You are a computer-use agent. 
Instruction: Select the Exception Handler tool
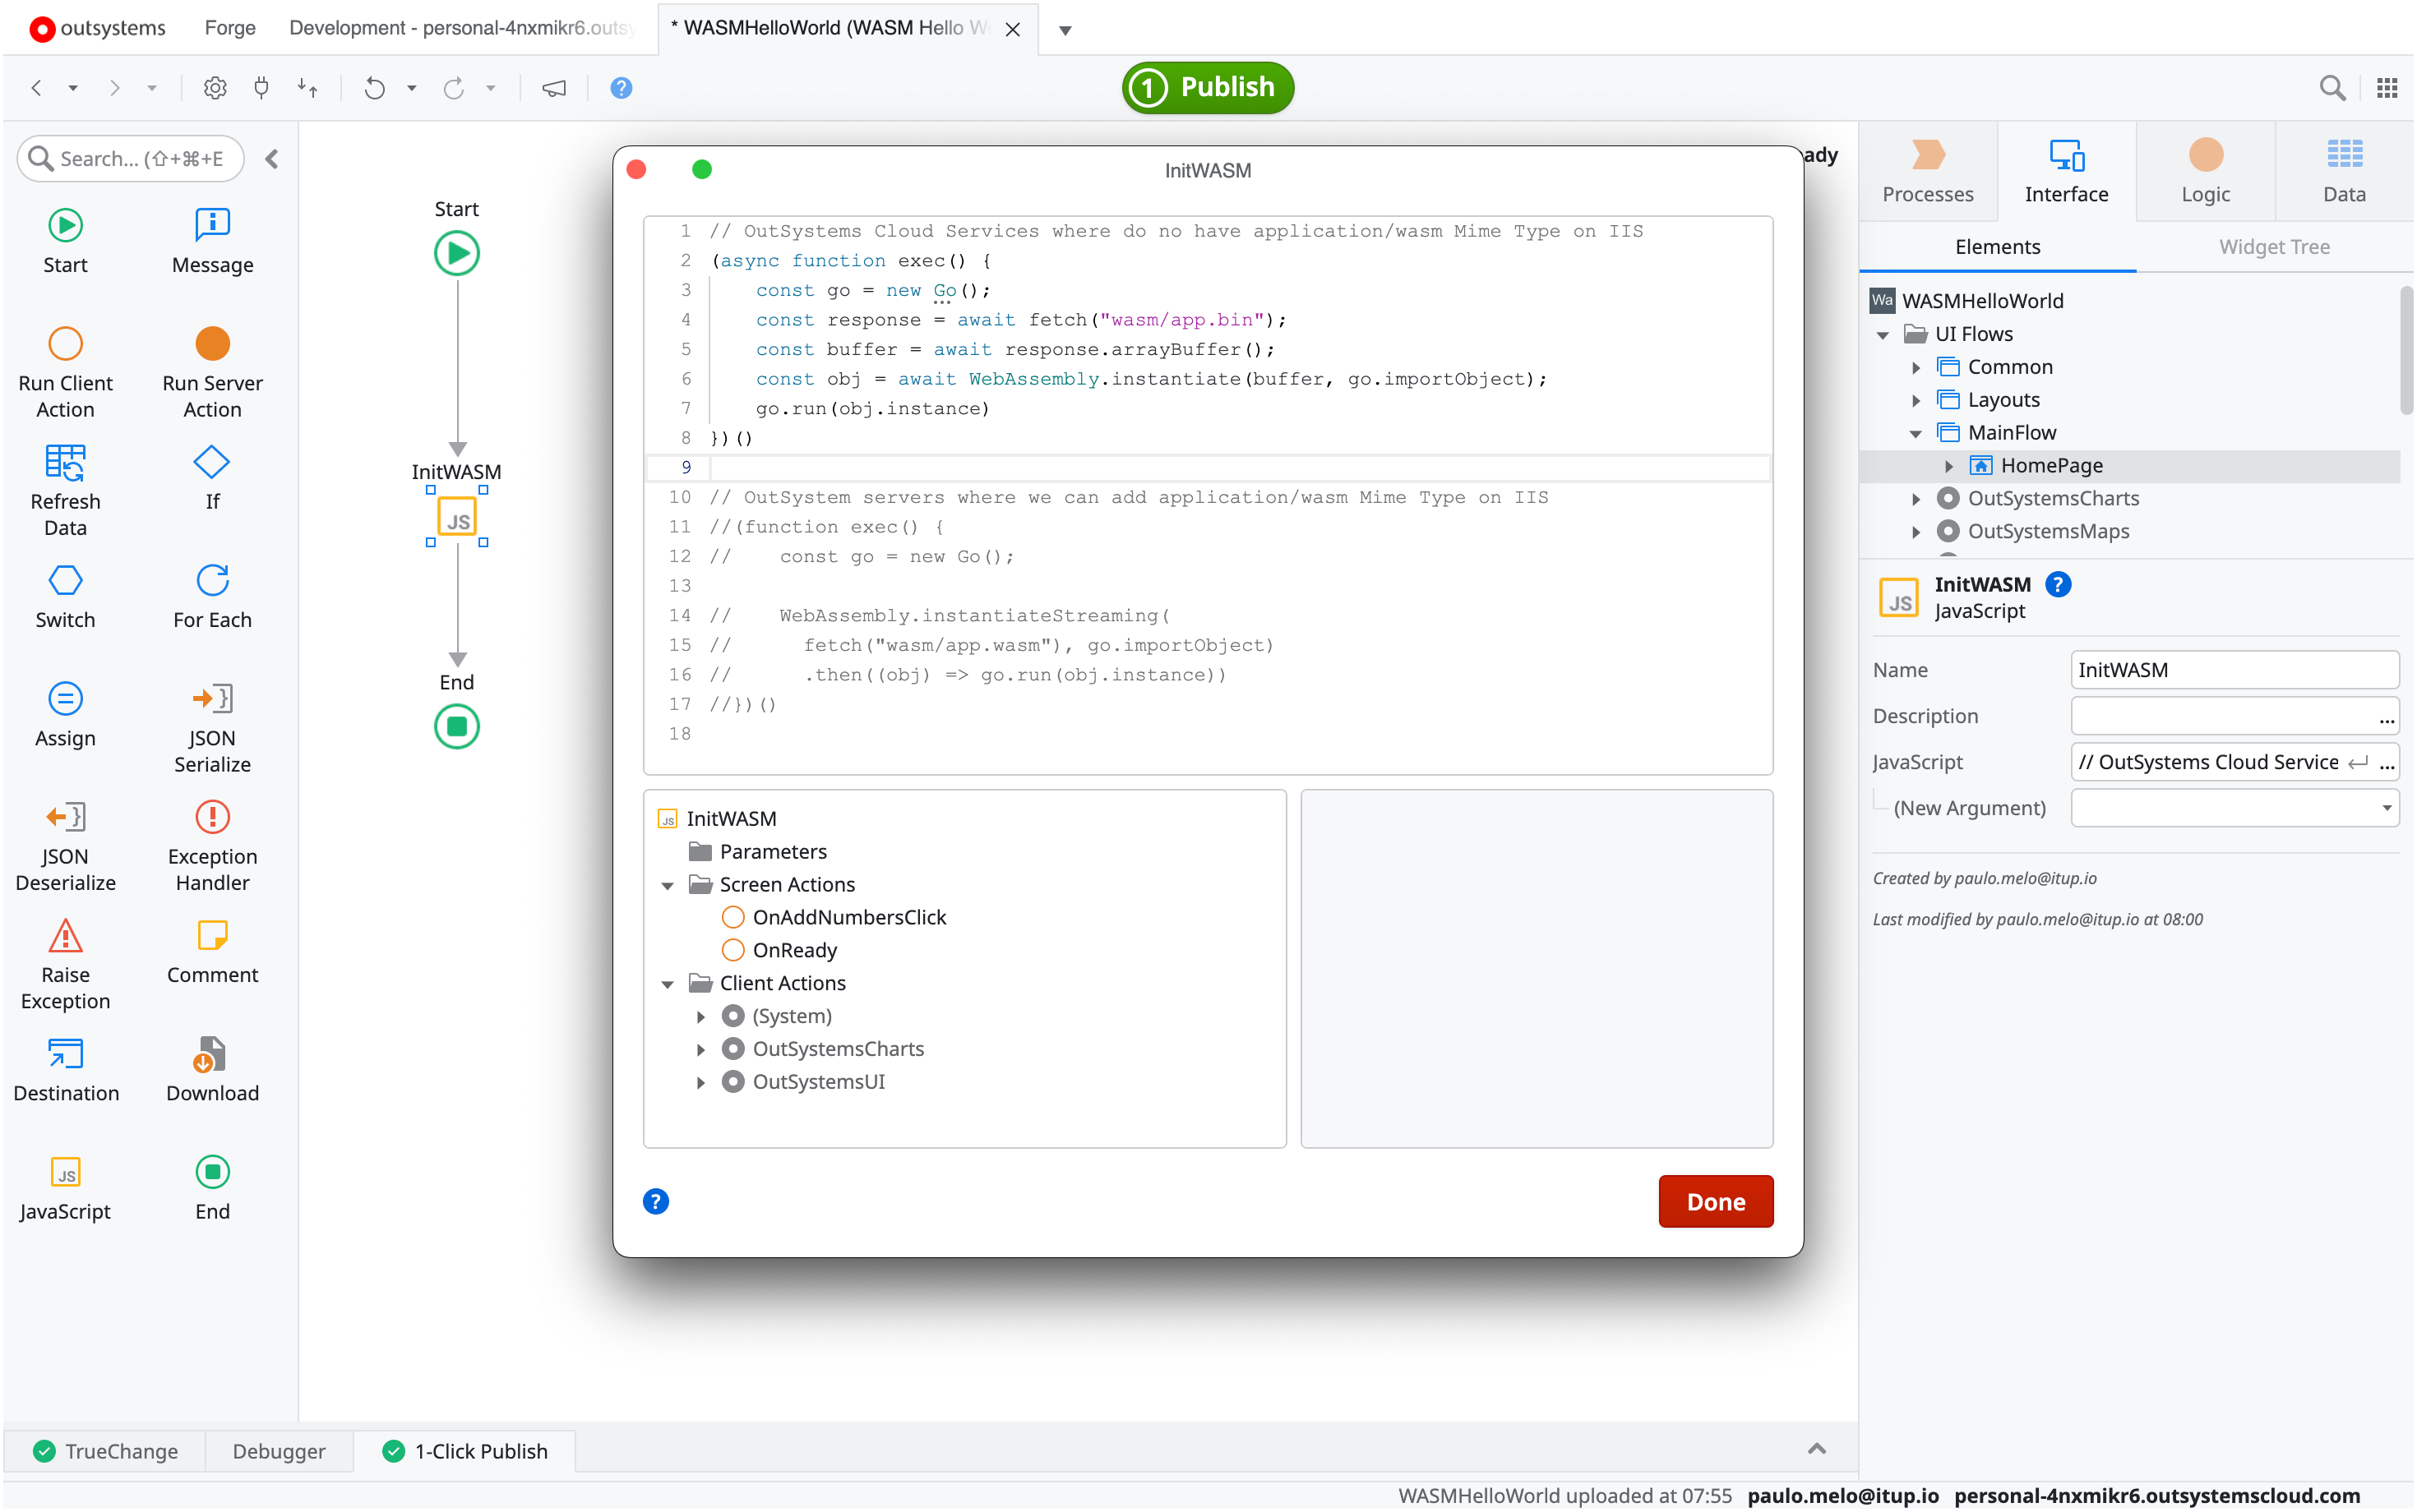(212, 845)
